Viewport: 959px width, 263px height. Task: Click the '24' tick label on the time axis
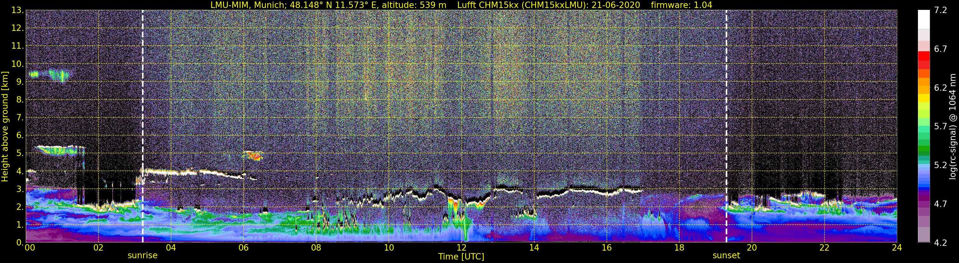[897, 248]
